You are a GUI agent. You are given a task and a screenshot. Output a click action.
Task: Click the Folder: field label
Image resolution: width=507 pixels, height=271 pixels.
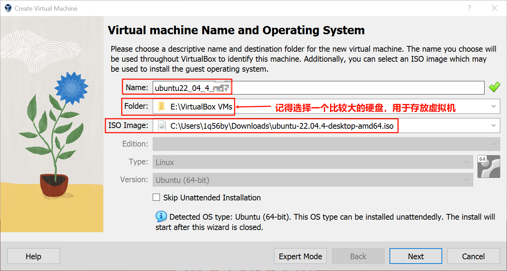click(x=136, y=106)
